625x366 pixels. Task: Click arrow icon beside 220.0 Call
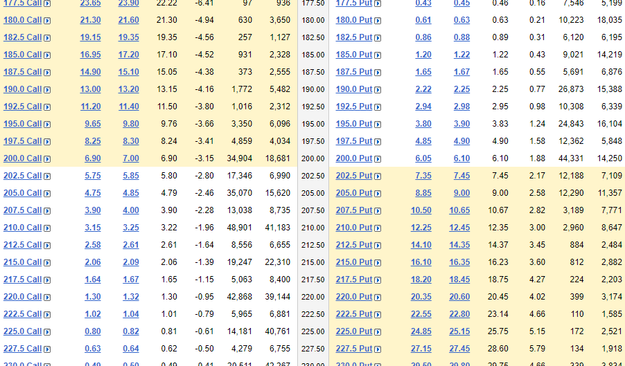coord(47,298)
